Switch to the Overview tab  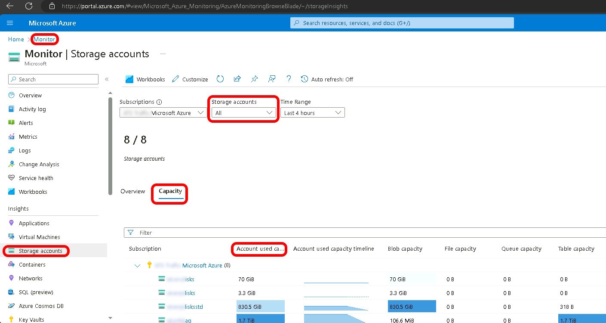[x=132, y=191]
